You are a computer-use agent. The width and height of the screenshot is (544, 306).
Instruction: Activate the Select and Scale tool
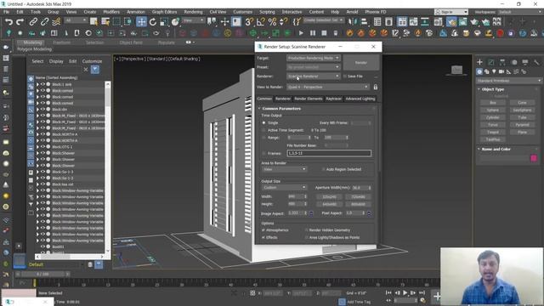[x=164, y=22]
